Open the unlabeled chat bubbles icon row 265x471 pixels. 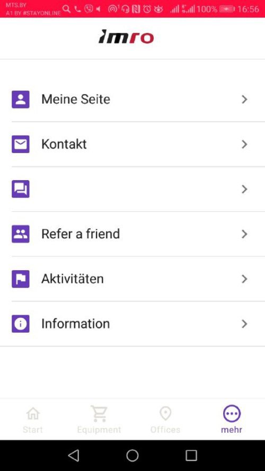(132, 189)
